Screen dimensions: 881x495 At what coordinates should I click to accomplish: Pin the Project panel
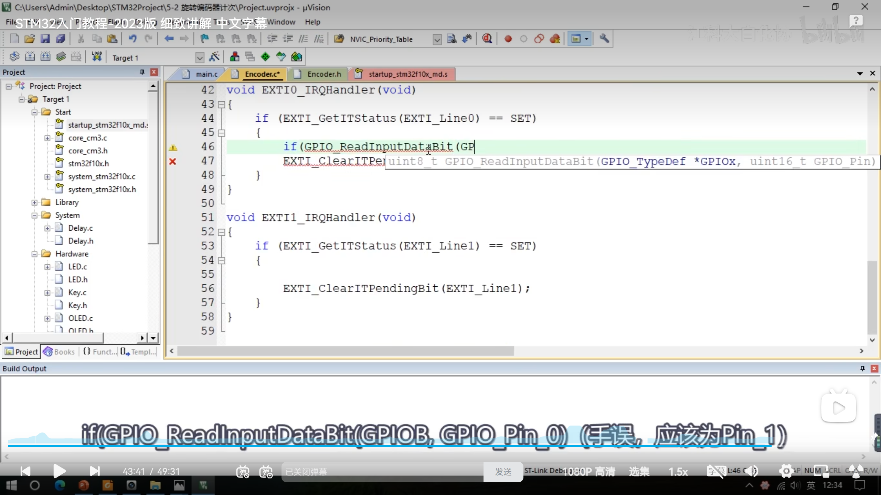click(x=142, y=72)
